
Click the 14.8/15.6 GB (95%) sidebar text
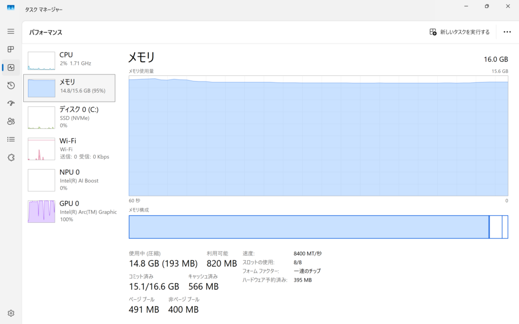(x=83, y=91)
